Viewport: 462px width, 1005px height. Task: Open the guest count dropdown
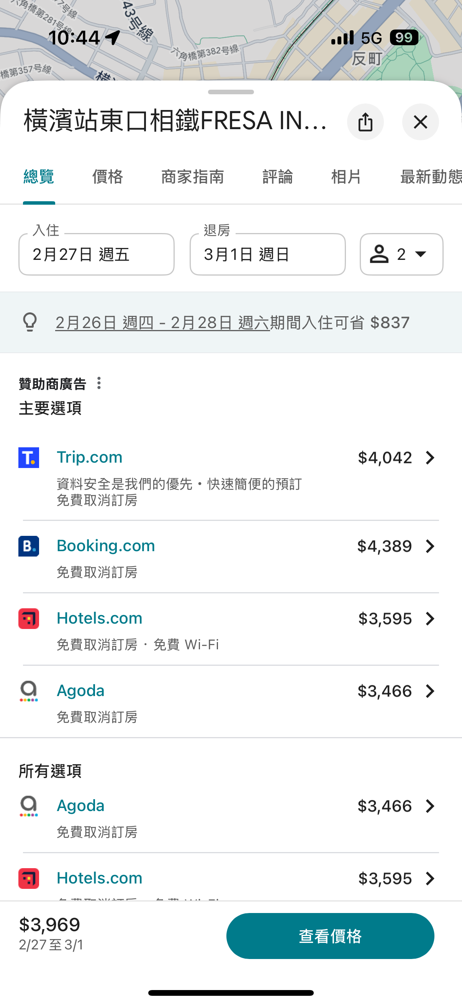pyautogui.click(x=401, y=255)
